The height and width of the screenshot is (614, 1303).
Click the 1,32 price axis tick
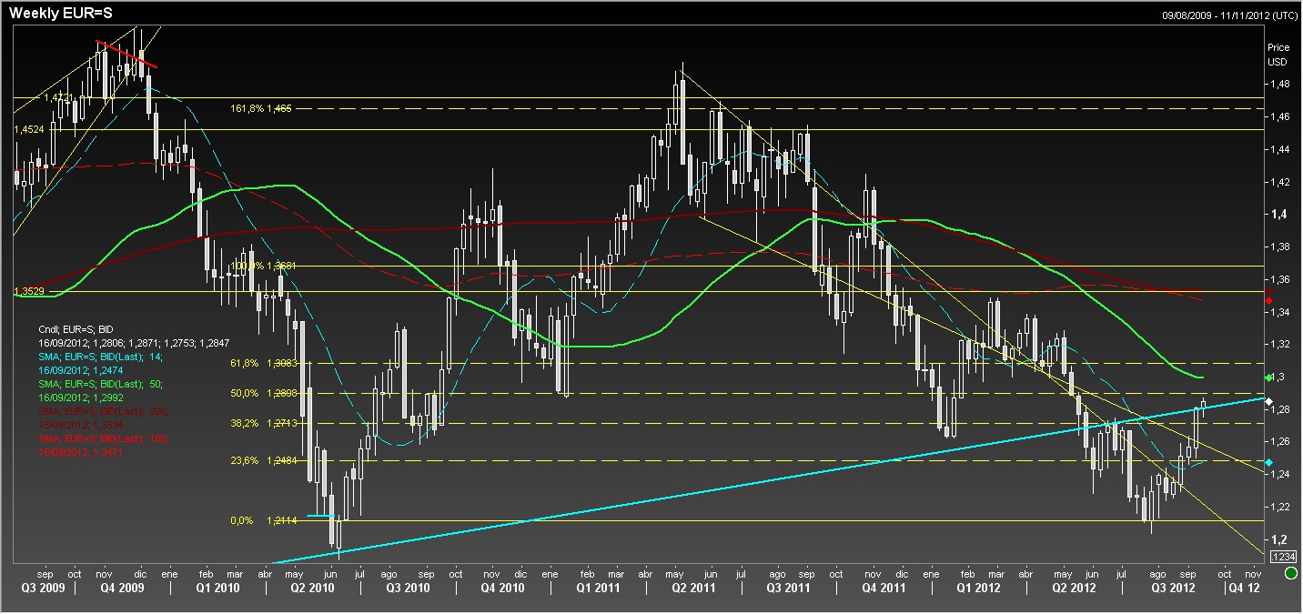coord(1279,345)
